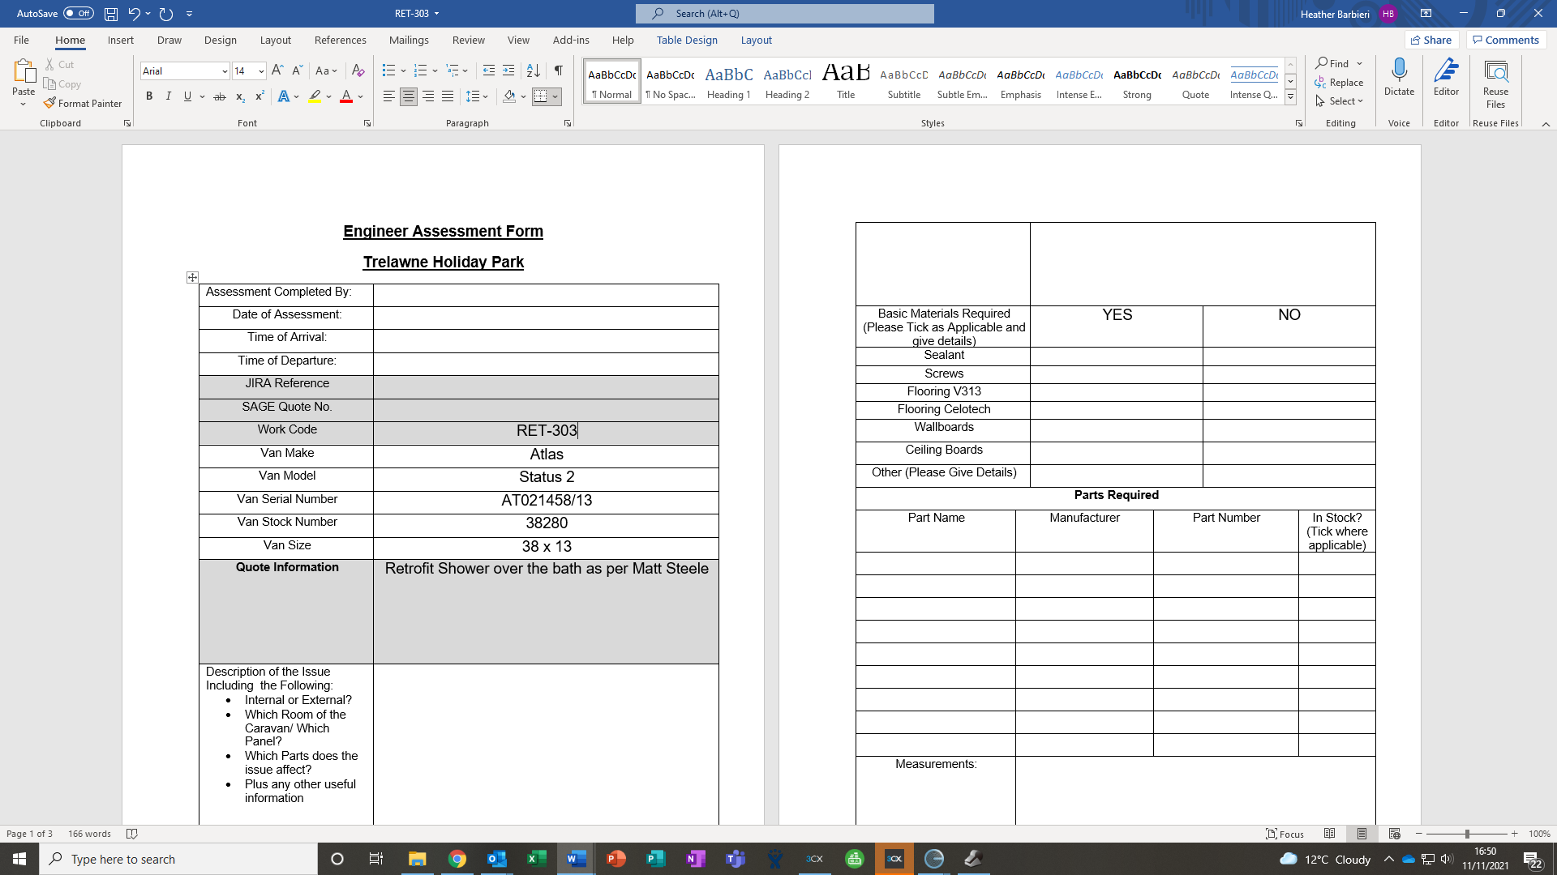Open the font name dropdown
Viewport: 1557px width, 875px height.
tap(225, 71)
